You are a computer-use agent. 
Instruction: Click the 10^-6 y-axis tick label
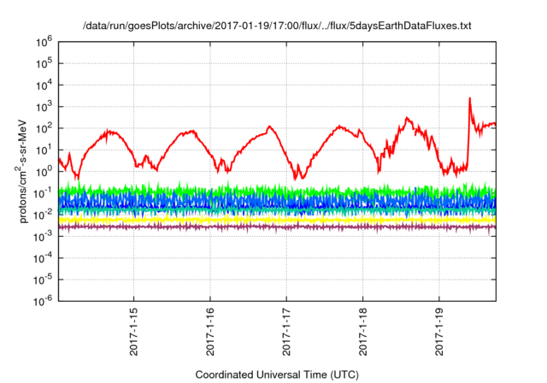pos(43,301)
